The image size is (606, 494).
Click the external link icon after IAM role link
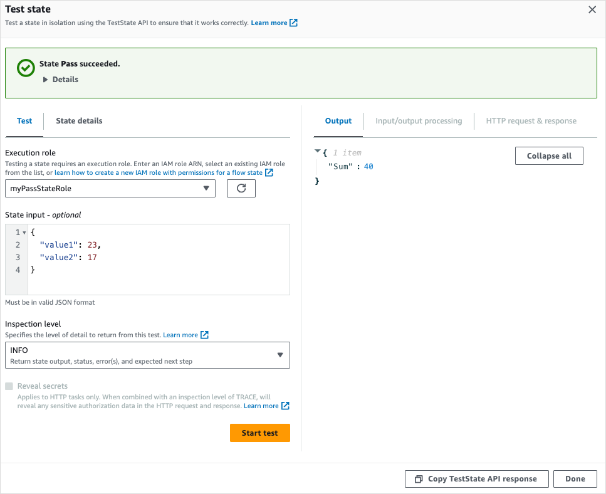(269, 172)
